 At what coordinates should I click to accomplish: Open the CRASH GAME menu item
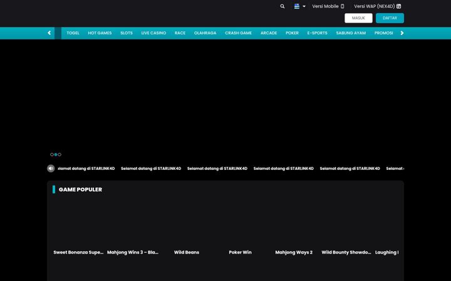(x=239, y=33)
